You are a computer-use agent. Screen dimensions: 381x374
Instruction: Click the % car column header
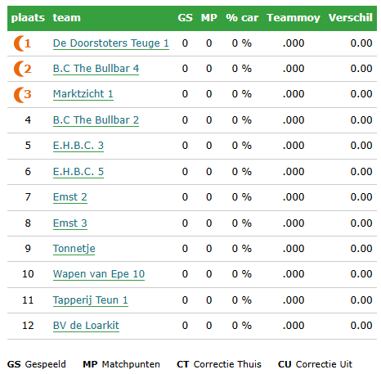click(x=242, y=18)
